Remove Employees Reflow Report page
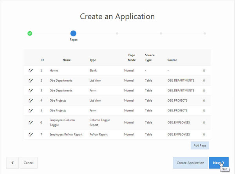This screenshot has width=235, height=174. click(x=204, y=135)
